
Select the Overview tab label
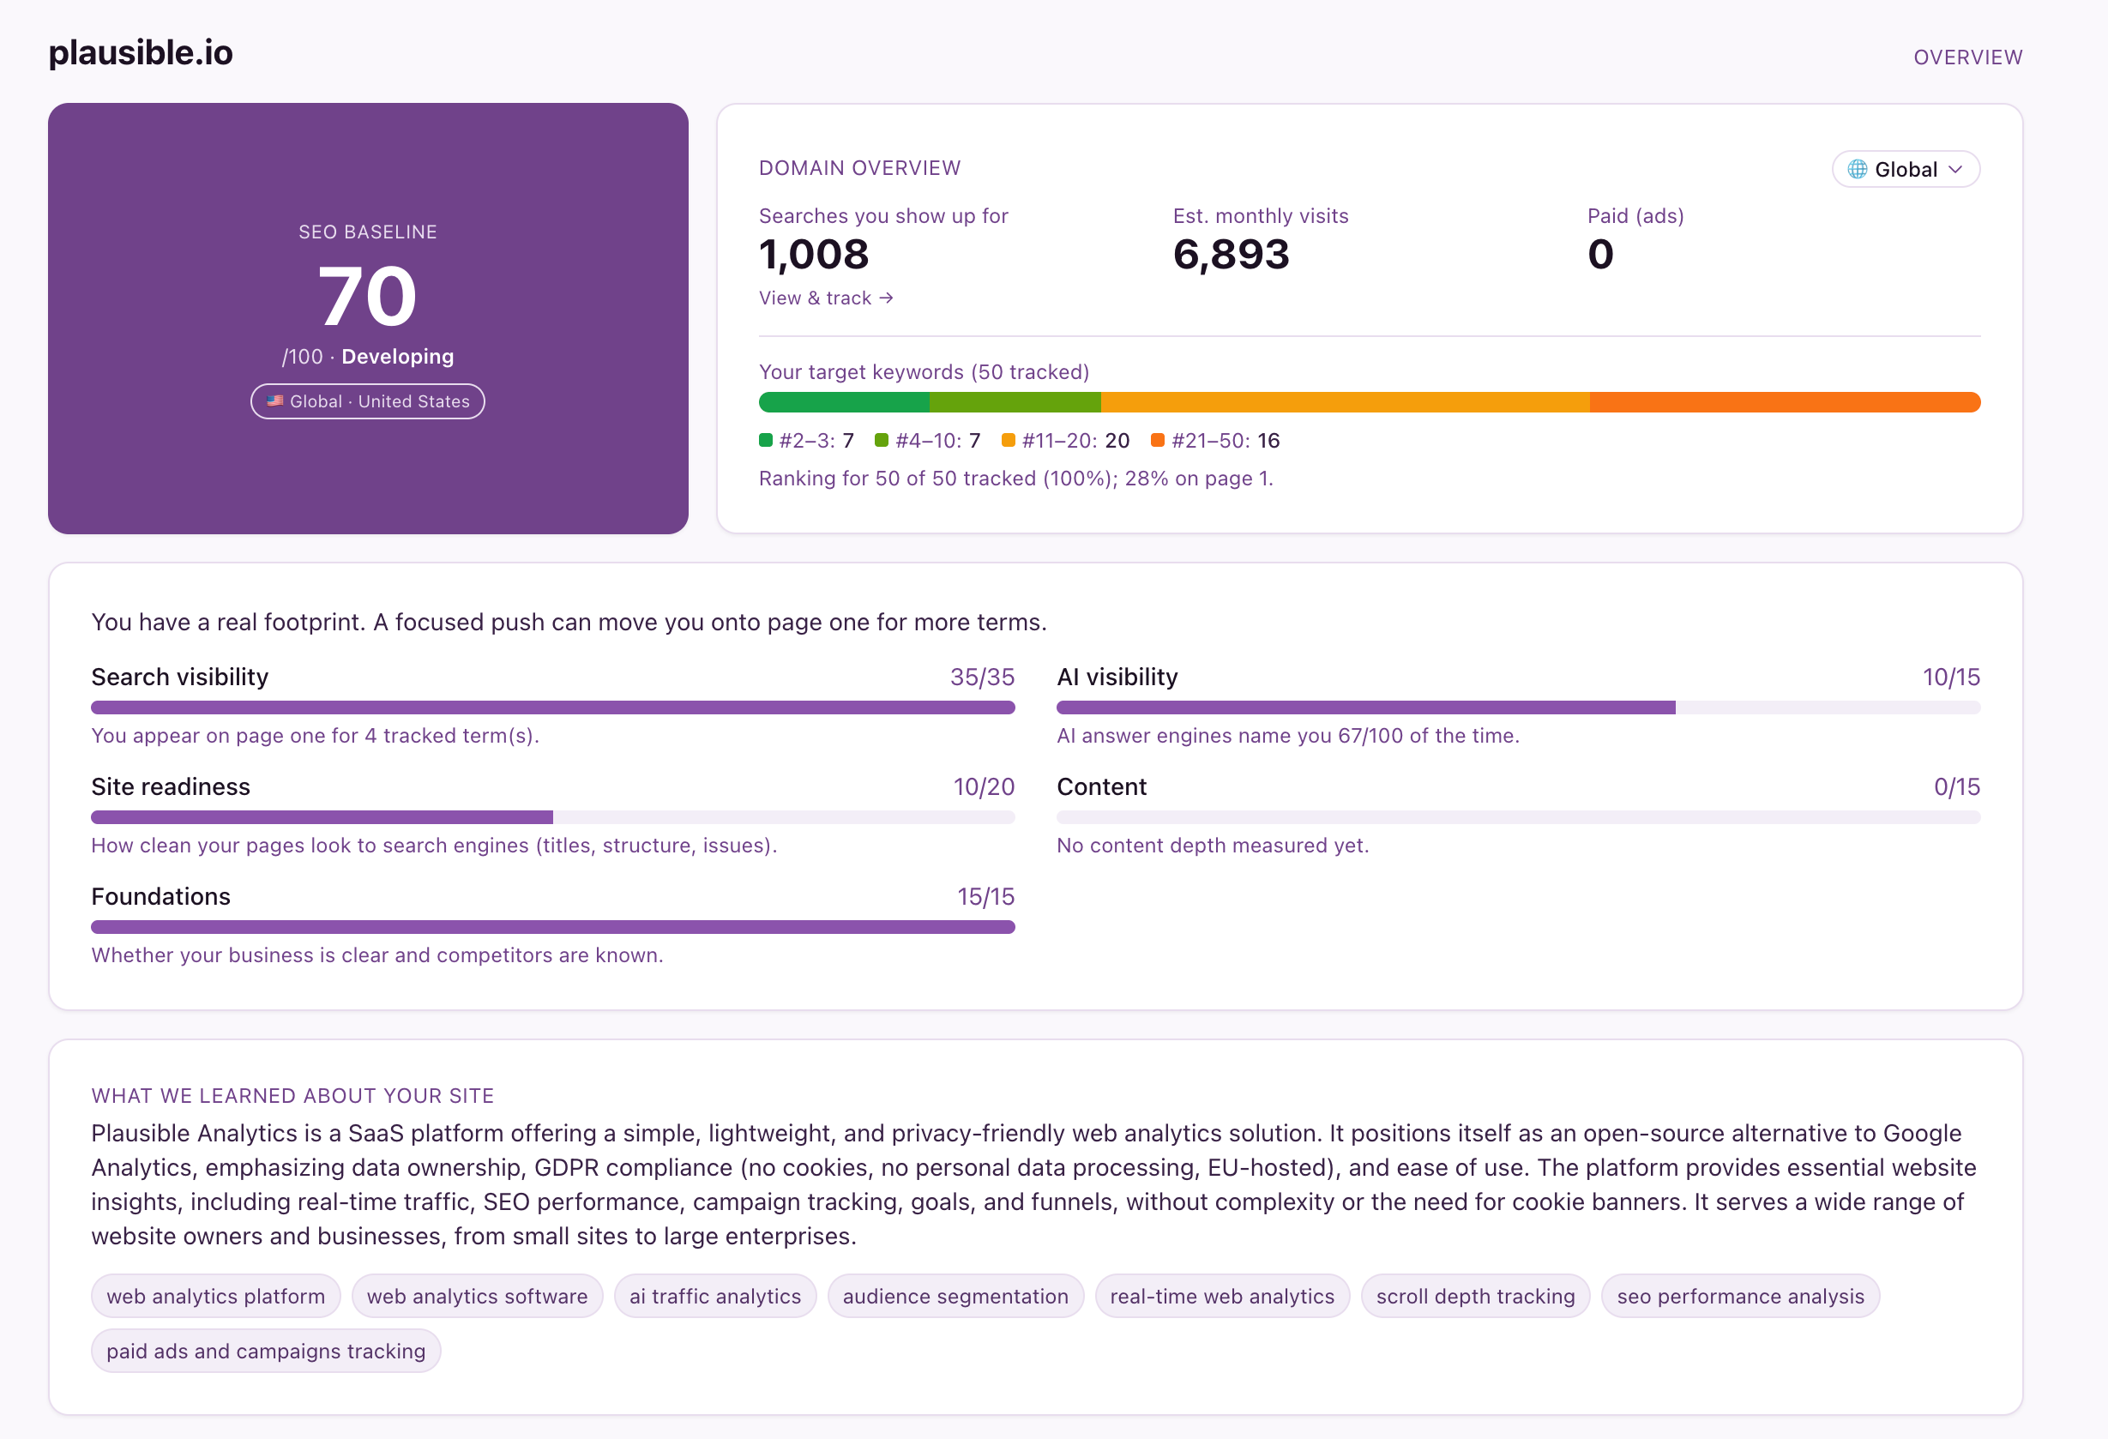tap(1967, 57)
